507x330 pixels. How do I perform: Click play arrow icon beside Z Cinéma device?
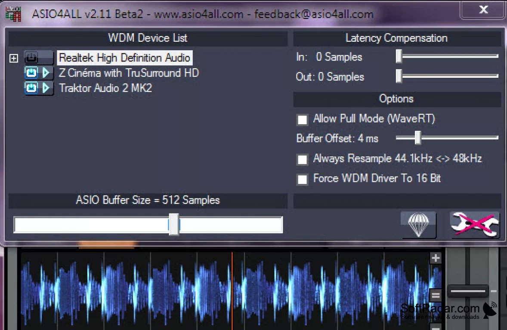pyautogui.click(x=46, y=72)
